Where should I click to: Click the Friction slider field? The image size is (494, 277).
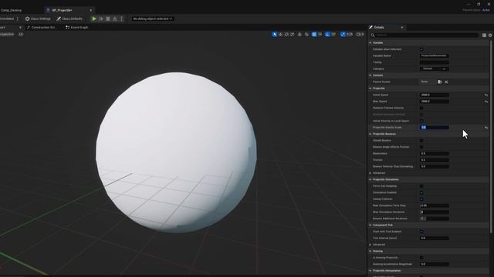435,160
